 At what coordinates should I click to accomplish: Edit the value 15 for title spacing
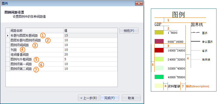tap(90, 35)
